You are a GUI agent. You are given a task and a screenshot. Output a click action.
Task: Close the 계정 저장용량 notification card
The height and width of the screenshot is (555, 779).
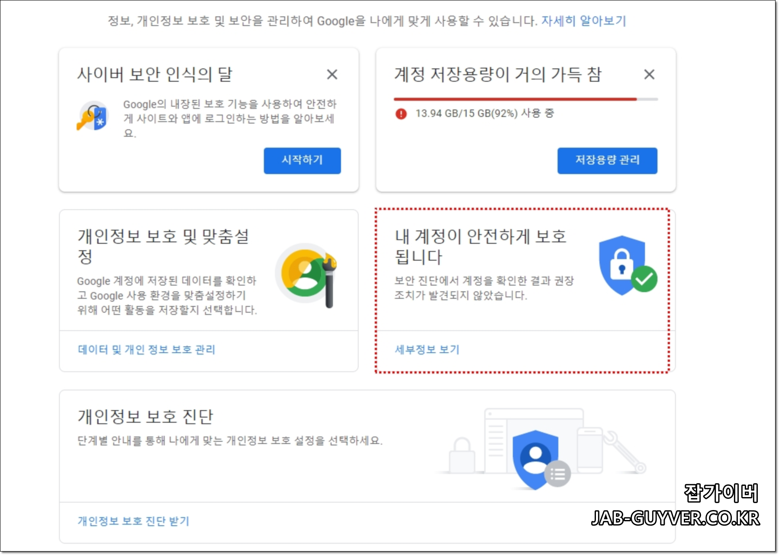coord(649,74)
